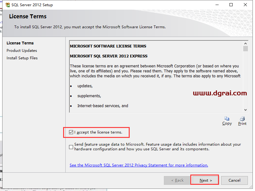Click the 'updates,' bullet text
The height and width of the screenshot is (191, 255).
click(x=85, y=86)
